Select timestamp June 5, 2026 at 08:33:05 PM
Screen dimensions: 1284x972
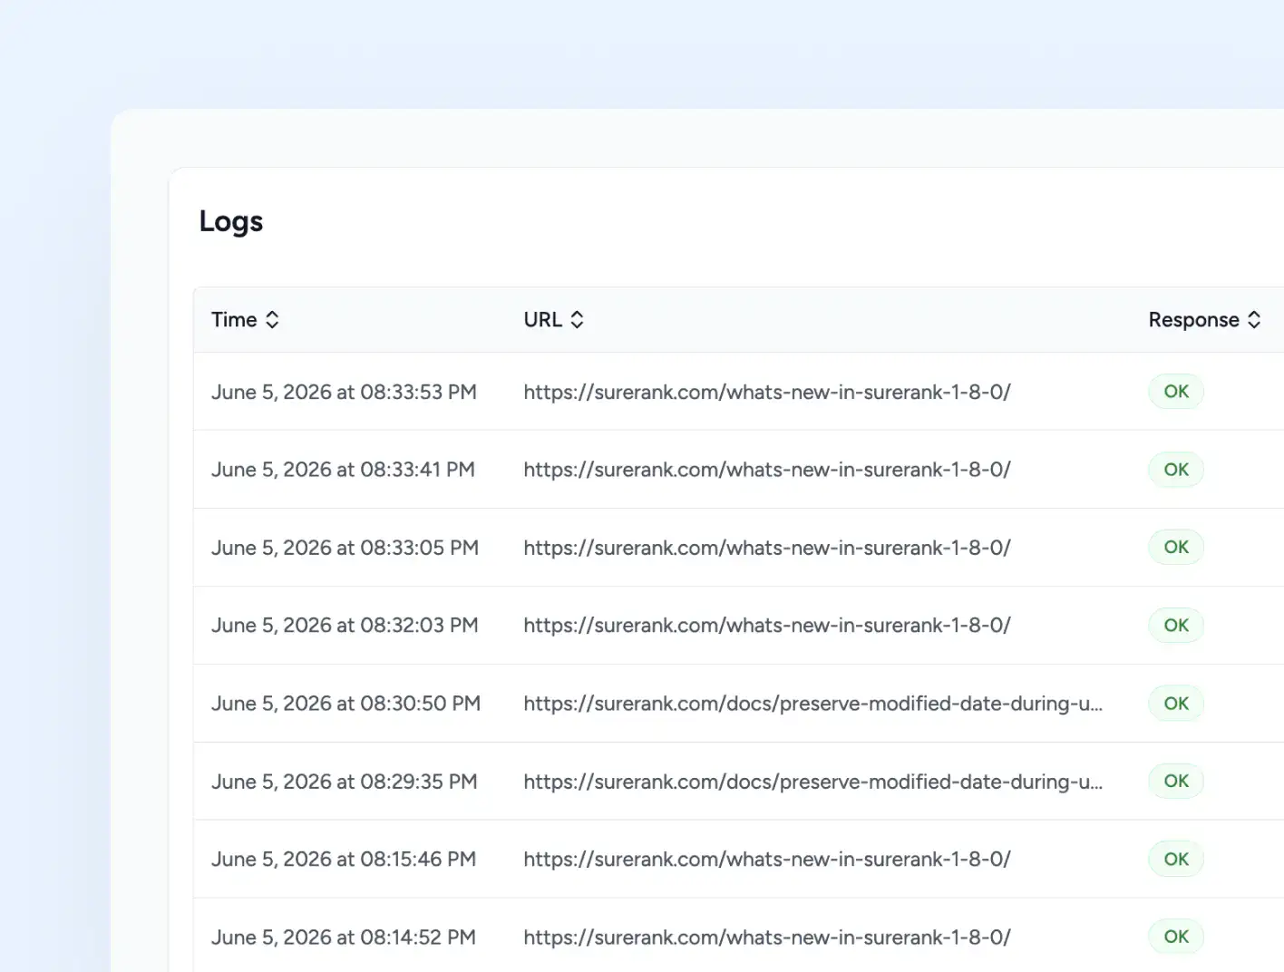point(345,548)
